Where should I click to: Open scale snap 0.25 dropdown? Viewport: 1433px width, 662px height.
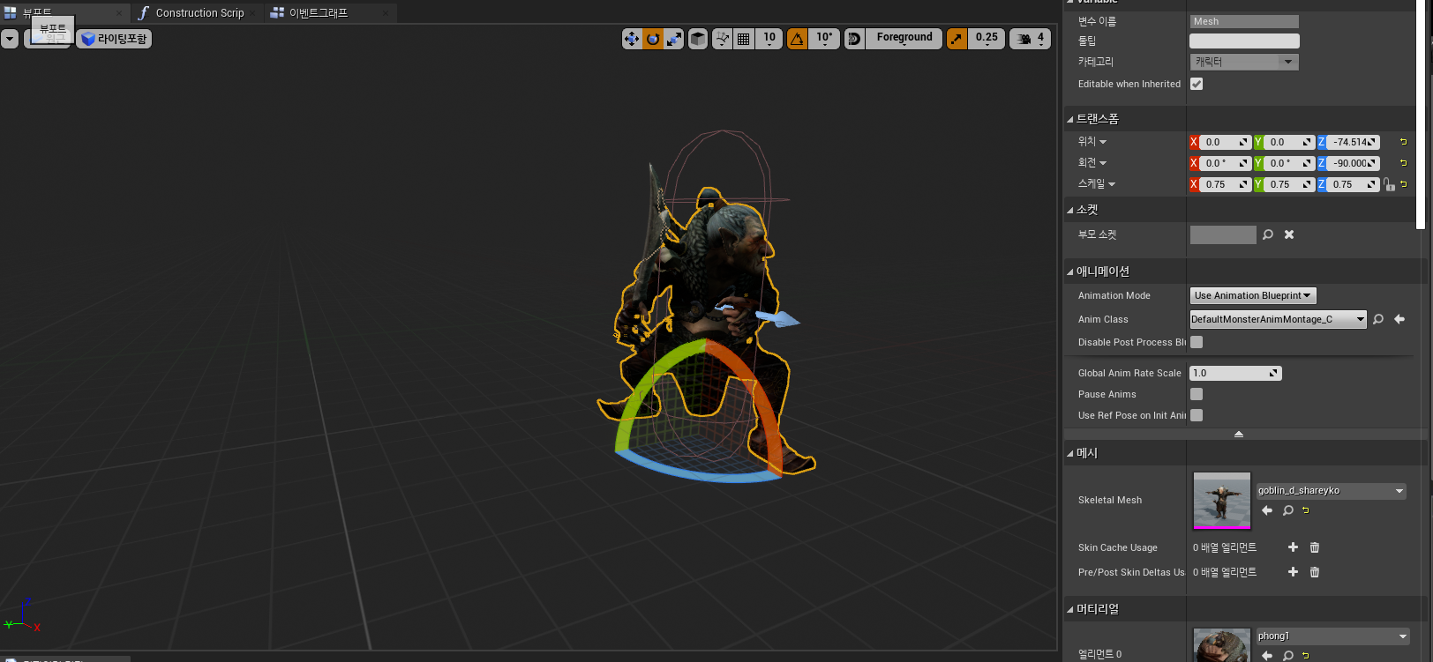coord(987,39)
